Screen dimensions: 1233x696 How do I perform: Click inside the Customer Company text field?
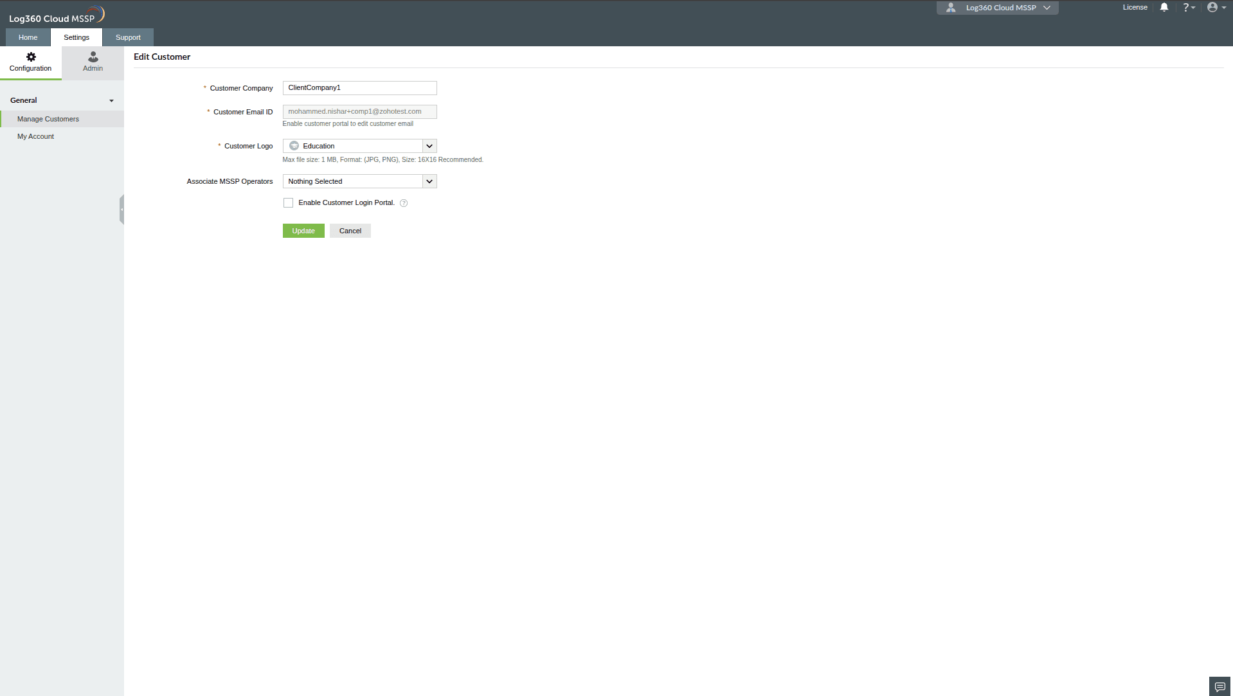coord(359,88)
